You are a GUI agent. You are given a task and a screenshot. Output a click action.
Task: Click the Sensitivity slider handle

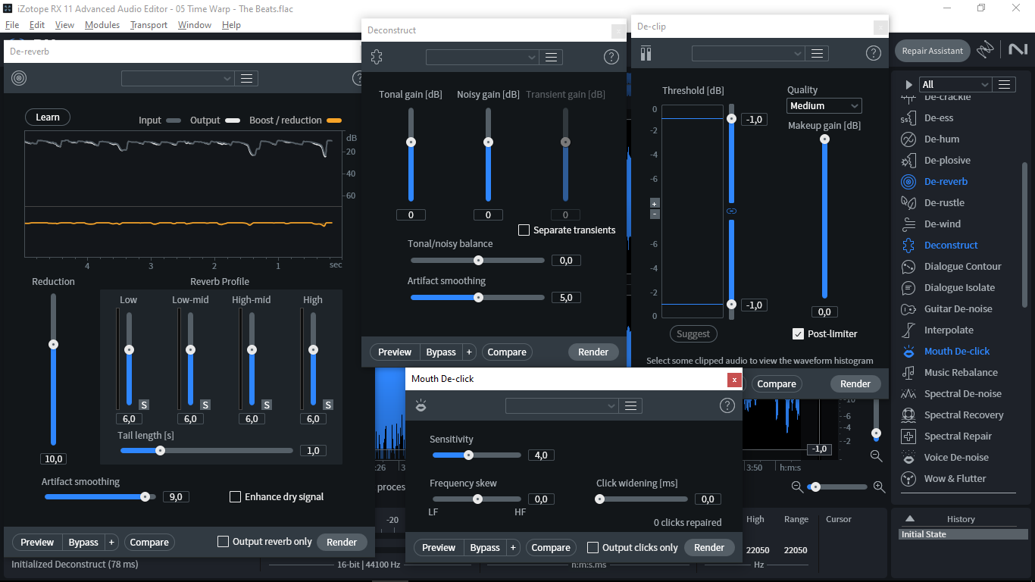coord(468,455)
